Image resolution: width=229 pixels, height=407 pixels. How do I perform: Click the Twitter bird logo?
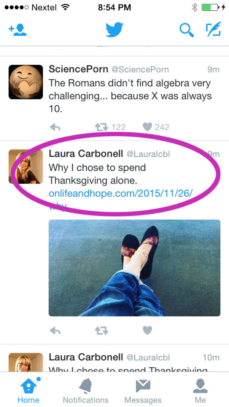point(114,30)
